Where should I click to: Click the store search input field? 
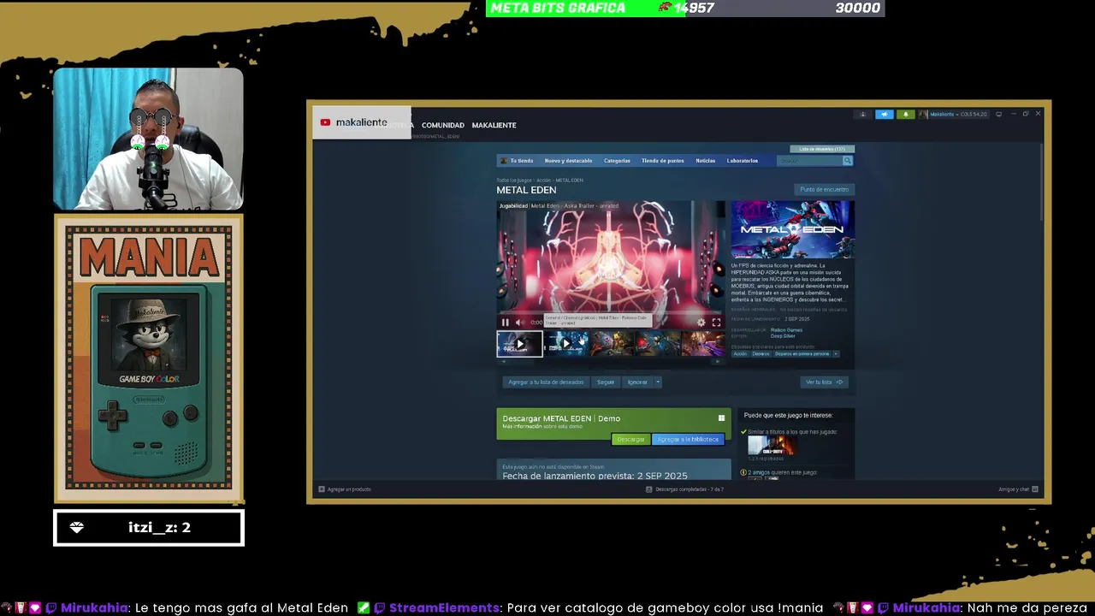809,161
